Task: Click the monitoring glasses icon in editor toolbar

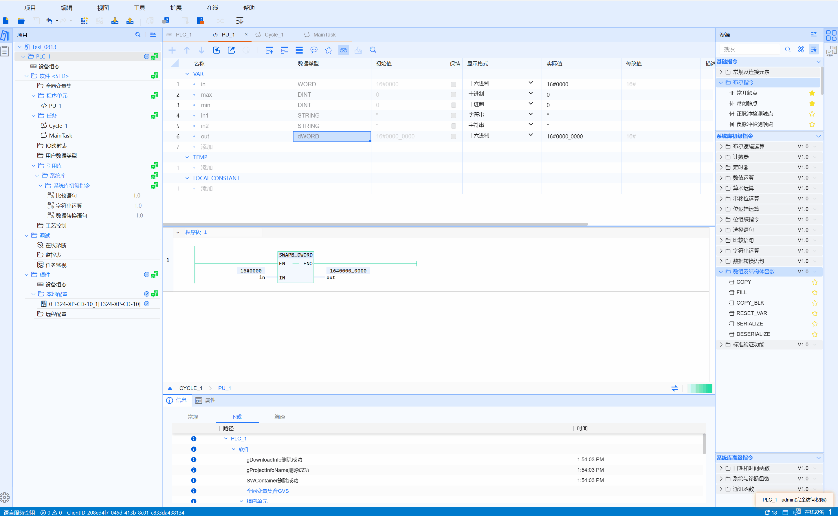Action: pyautogui.click(x=343, y=50)
